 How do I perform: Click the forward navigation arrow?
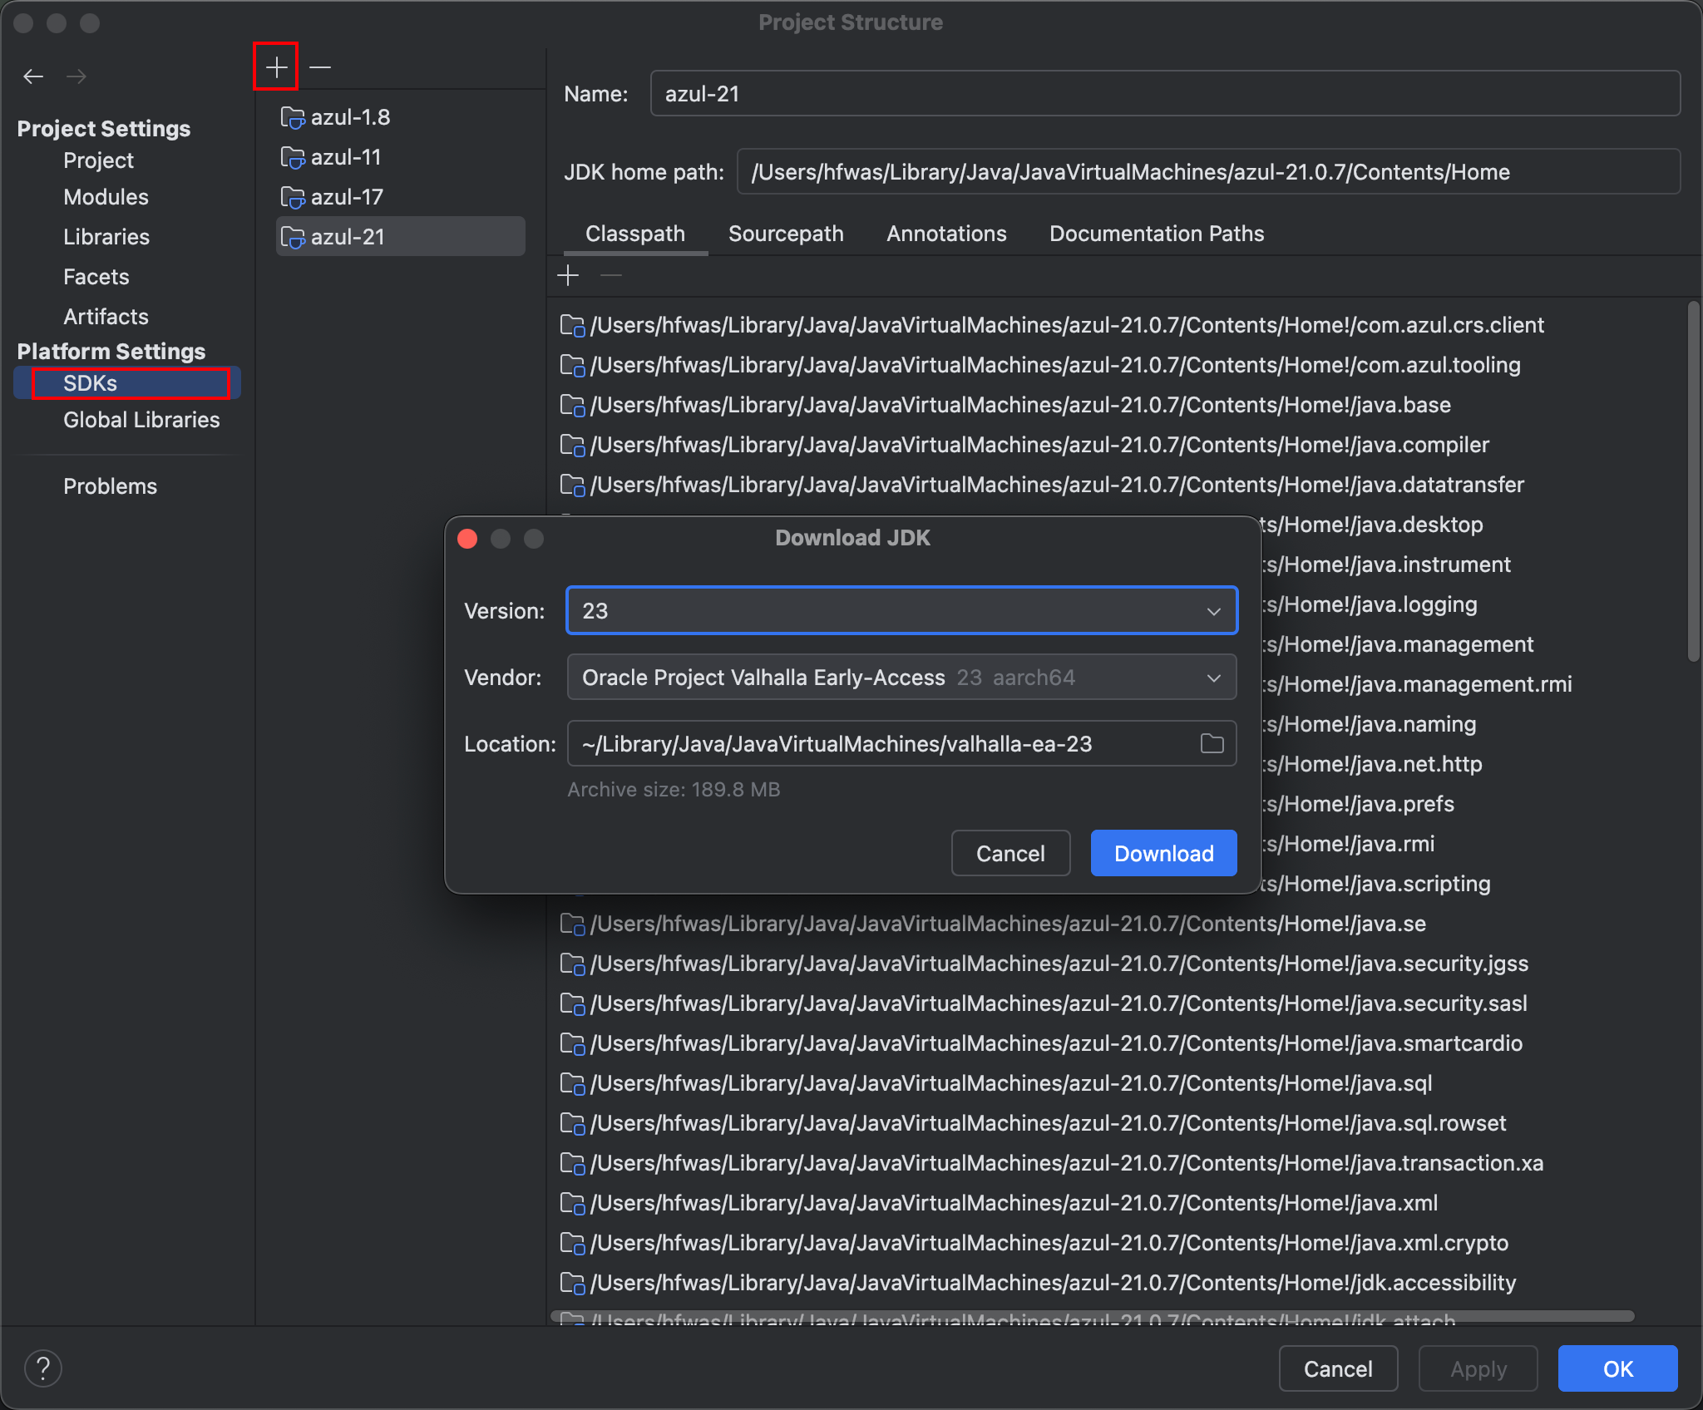77,76
